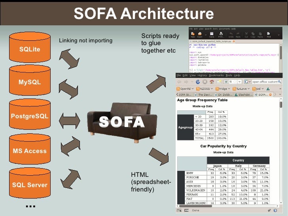Click the browser horizontal scrollbar thumb
Viewport: 288px width, 216px height.
tap(195, 206)
